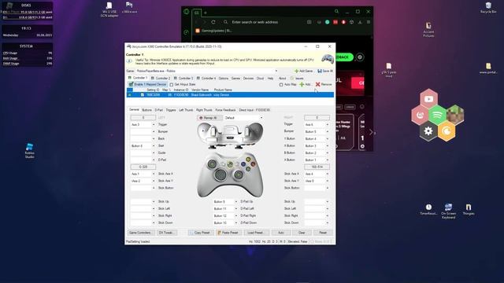Screen dimensions: 504x283
Task: Click the settings gear hexagon icon
Action: click(428, 131)
